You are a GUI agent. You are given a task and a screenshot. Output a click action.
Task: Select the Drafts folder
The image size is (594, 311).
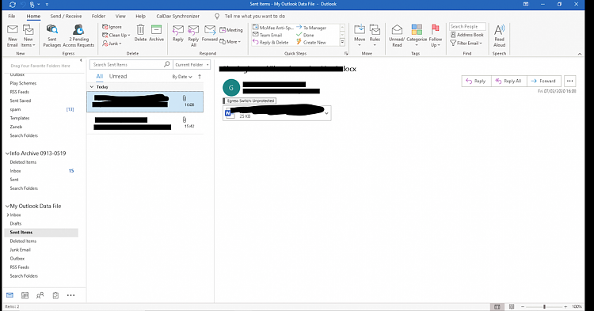[x=16, y=224]
